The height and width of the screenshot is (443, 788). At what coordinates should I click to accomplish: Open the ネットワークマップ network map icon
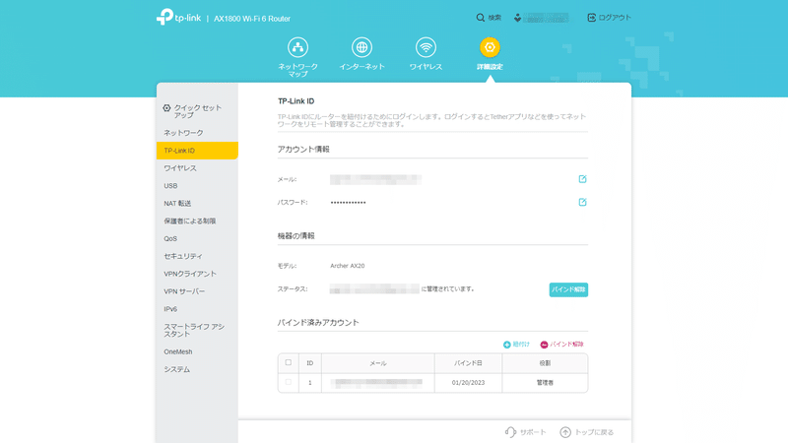click(x=298, y=47)
